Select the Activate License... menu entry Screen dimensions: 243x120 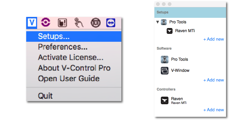(x=70, y=58)
